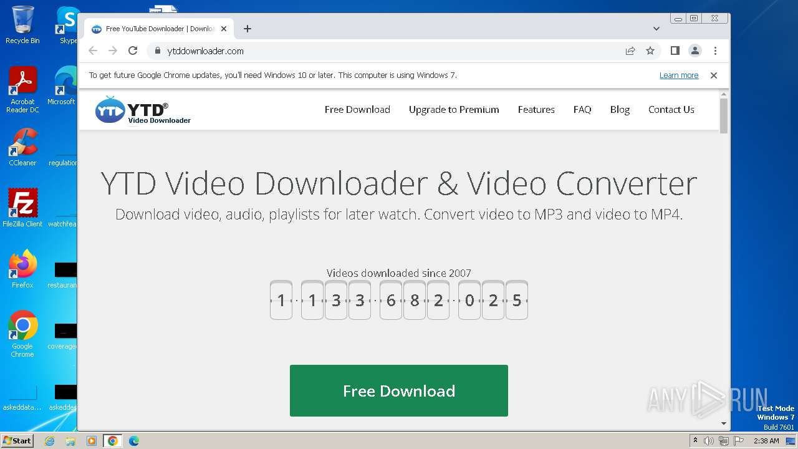
Task: Click the ytddownloader.com address bar
Action: [387, 51]
